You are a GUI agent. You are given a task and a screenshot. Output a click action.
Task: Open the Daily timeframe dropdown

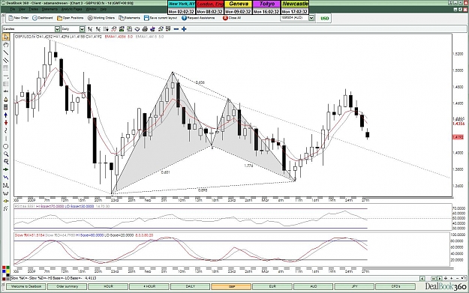82,29
